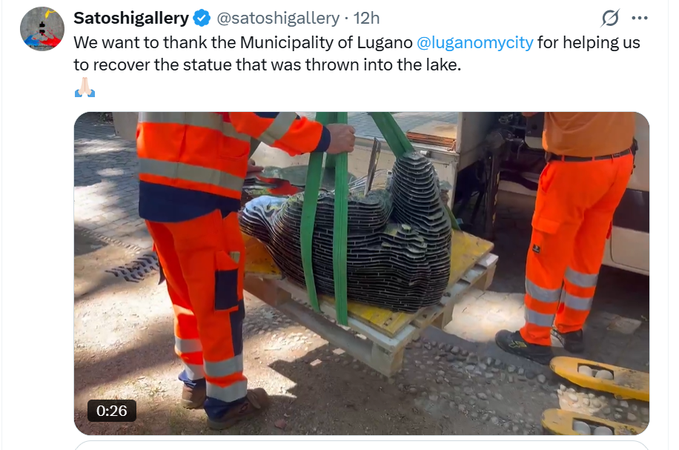Image resolution: width=679 pixels, height=450 pixels.
Task: Click the Satoshigallery display name
Action: 131,19
